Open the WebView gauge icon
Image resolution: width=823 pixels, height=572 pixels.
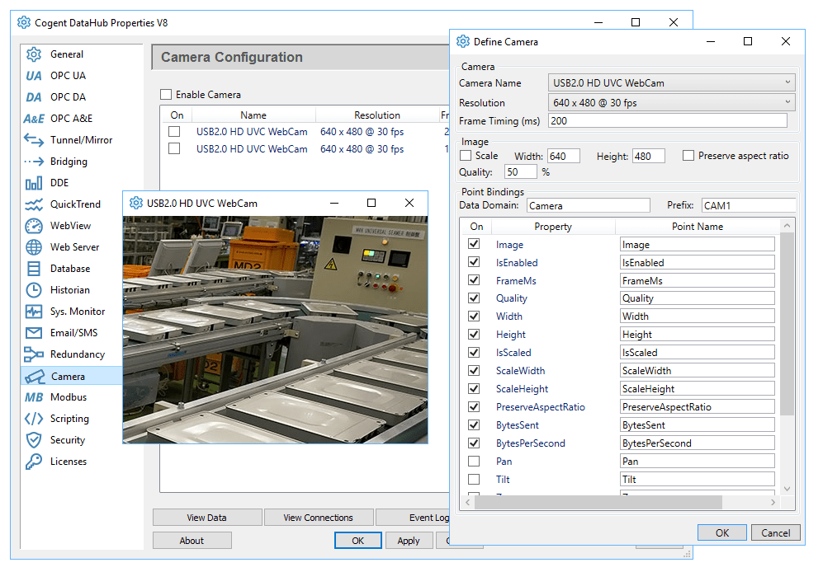click(x=34, y=226)
